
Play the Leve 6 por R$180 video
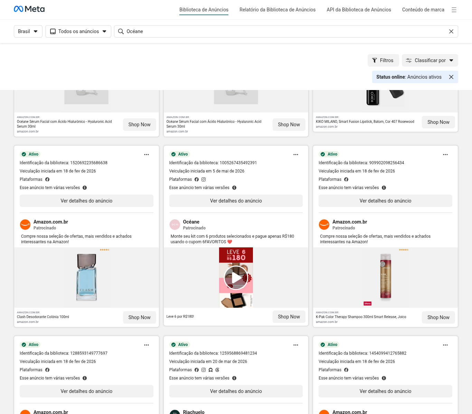236,277
